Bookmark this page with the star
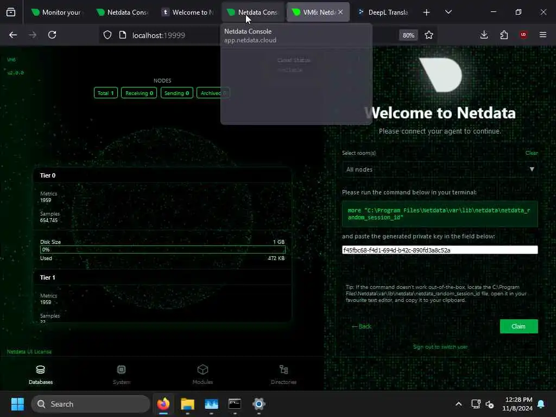Screen dimensions: 556x417 coord(429,35)
